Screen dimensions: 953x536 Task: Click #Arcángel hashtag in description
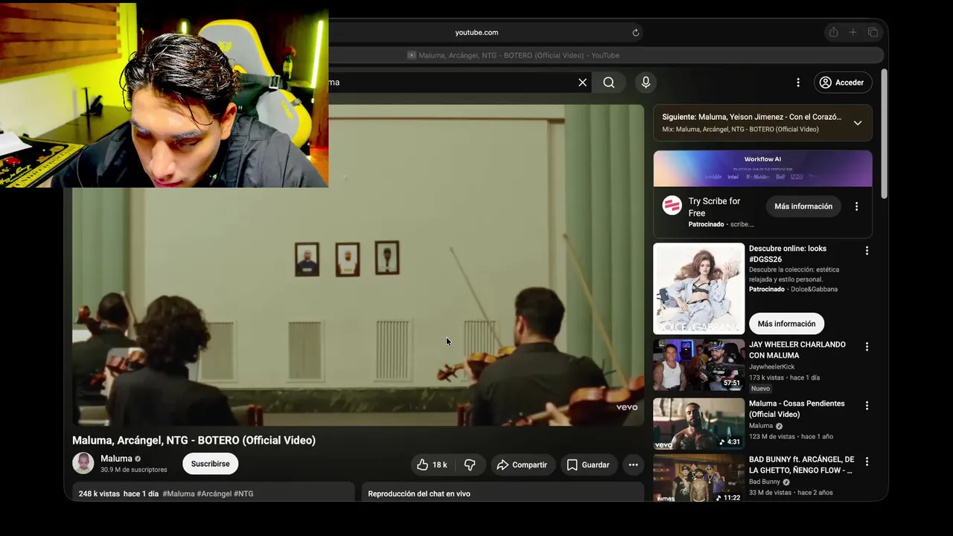pyautogui.click(x=214, y=494)
